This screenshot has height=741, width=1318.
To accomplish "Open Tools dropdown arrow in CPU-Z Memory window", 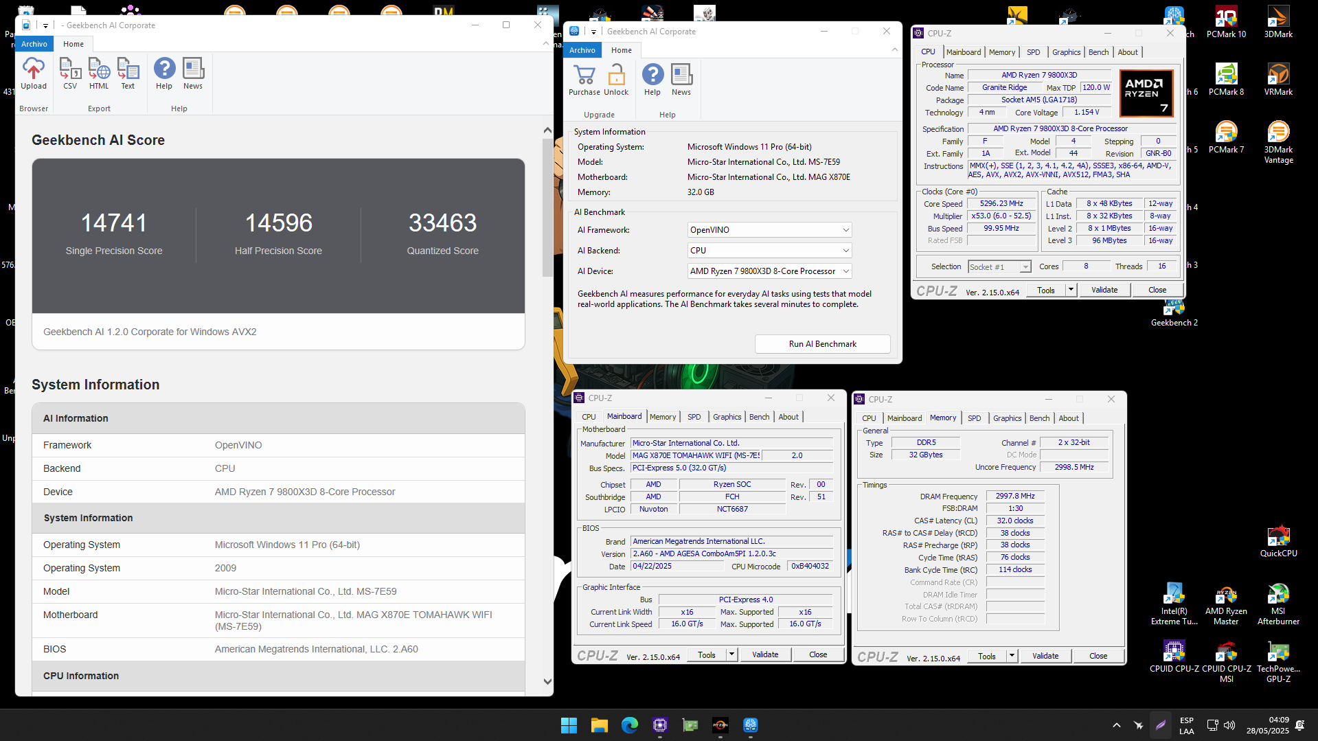I will 1012,656.
